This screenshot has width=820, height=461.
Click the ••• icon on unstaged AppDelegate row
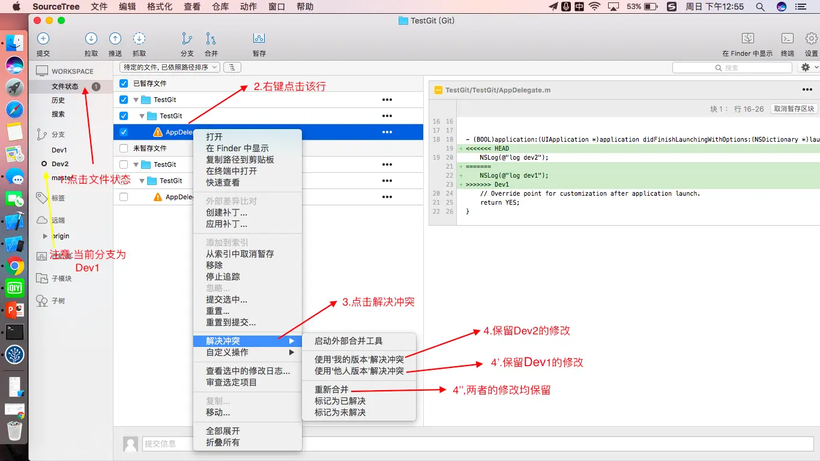387,197
